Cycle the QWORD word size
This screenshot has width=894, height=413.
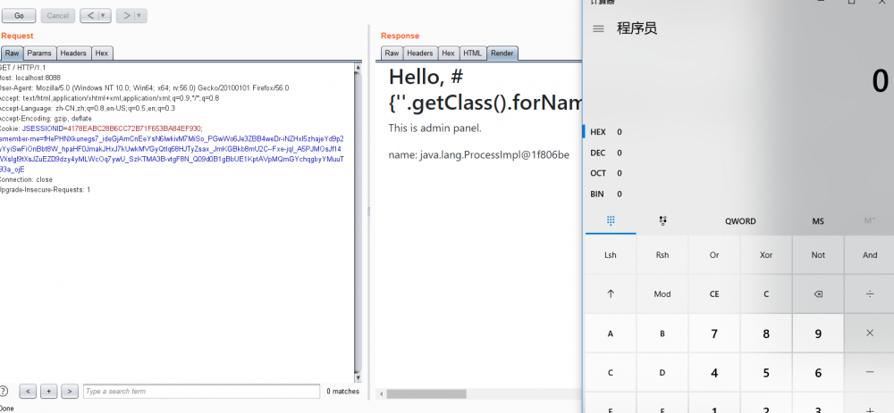point(740,221)
